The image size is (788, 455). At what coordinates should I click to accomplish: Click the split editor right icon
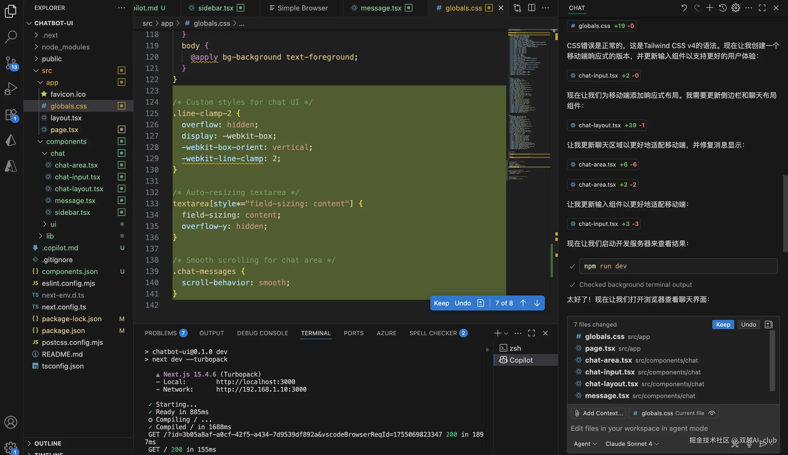pyautogui.click(x=532, y=8)
